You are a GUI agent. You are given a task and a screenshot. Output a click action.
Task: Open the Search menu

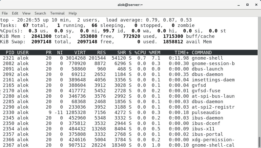40,13
